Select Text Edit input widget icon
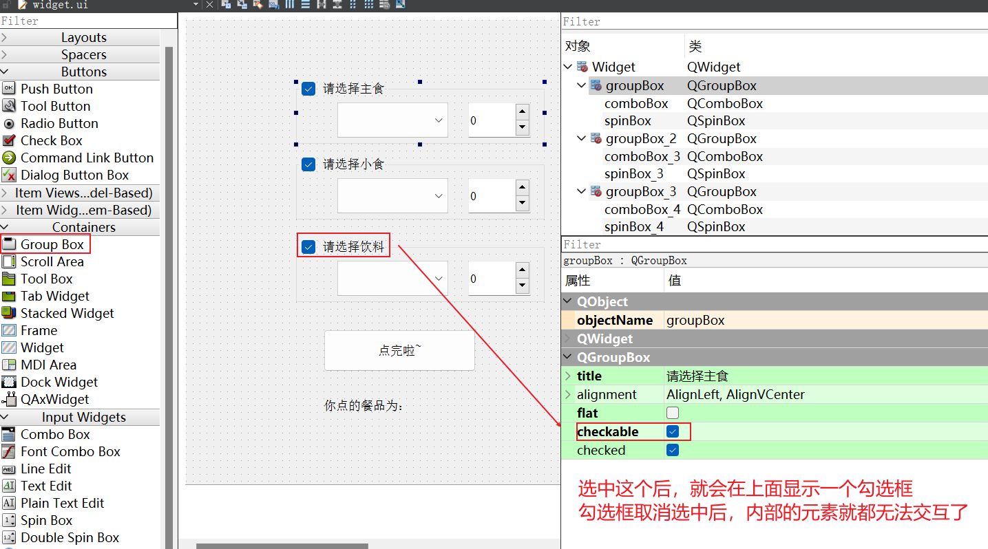Screen dimensions: 988x549 [x=9, y=486]
